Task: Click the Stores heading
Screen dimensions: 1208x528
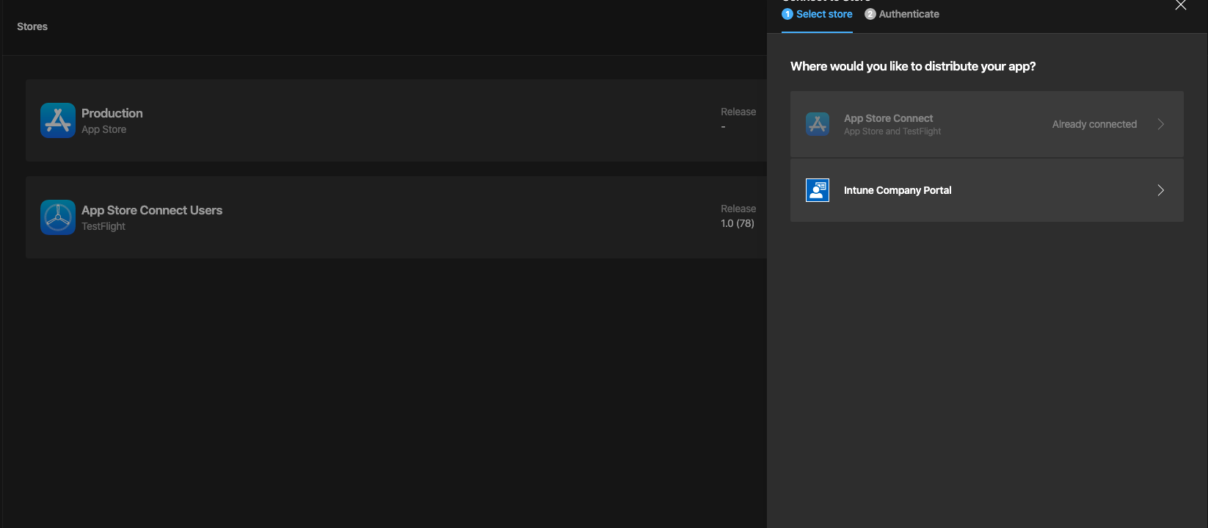Action: click(x=32, y=26)
